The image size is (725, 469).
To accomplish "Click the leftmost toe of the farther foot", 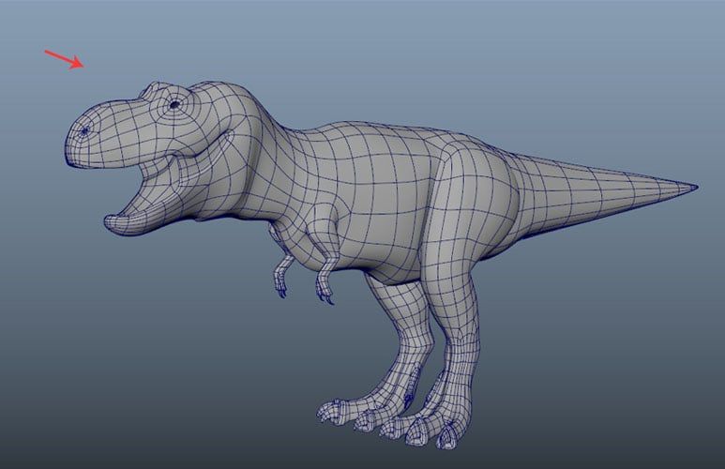I will (329, 411).
